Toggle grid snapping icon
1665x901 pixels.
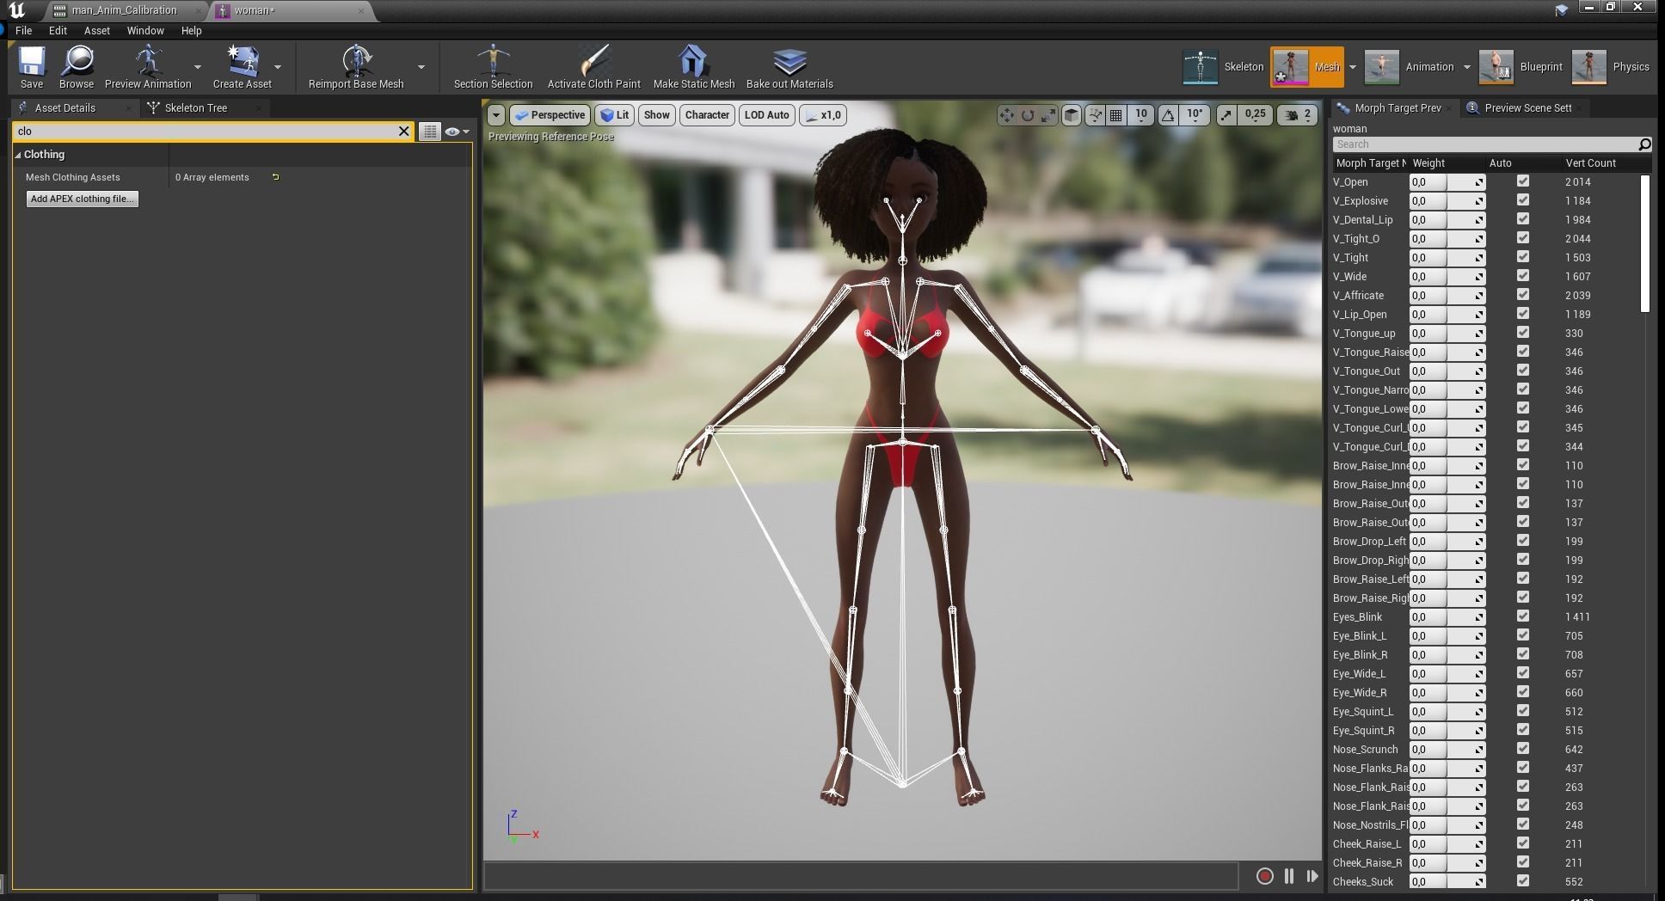pos(1115,115)
